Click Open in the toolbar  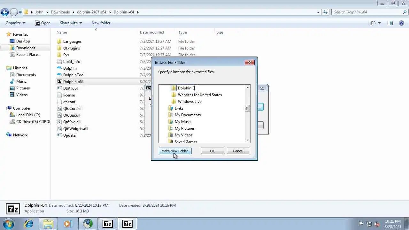[42, 23]
